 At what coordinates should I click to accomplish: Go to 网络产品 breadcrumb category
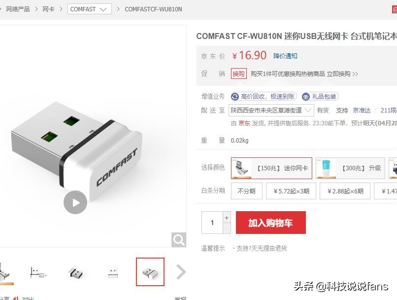tap(18, 9)
